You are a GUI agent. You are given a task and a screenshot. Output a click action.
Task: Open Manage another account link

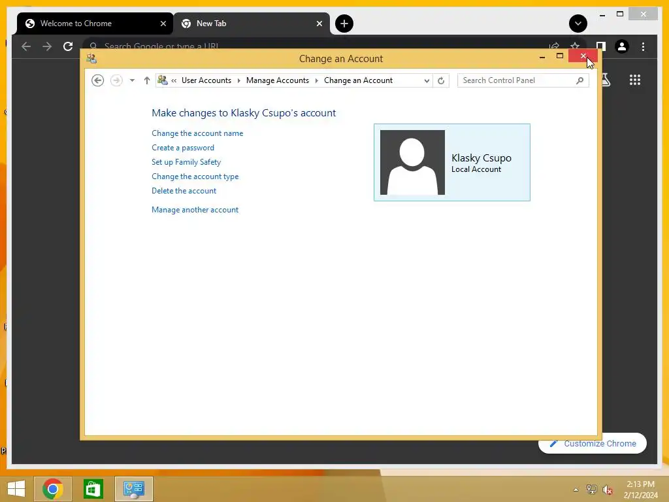point(195,210)
